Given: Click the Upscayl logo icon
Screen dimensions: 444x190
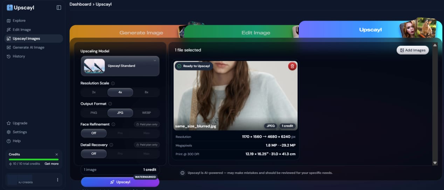Looking at the screenshot, I should pos(9,7).
